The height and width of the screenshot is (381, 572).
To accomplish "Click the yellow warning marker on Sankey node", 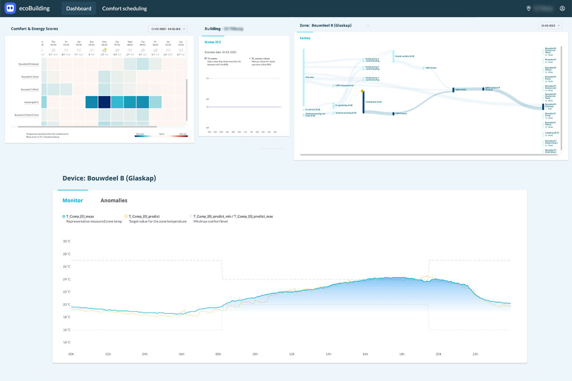I will (x=362, y=91).
